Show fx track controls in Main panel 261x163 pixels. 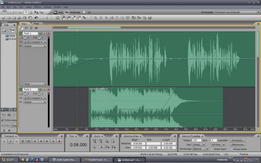26,28
